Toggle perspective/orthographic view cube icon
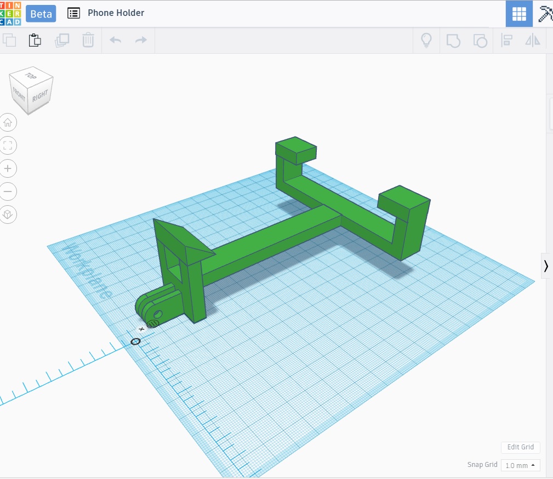The image size is (553, 479). [x=8, y=215]
